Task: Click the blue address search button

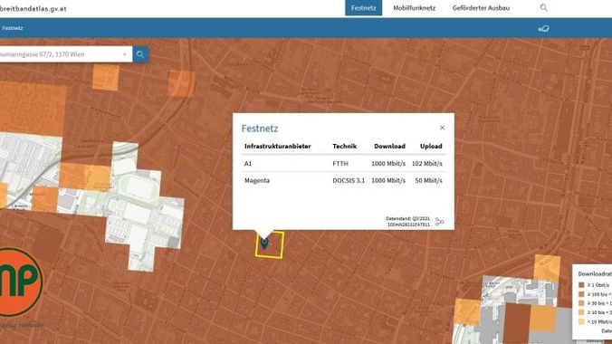Action: pyautogui.click(x=140, y=54)
